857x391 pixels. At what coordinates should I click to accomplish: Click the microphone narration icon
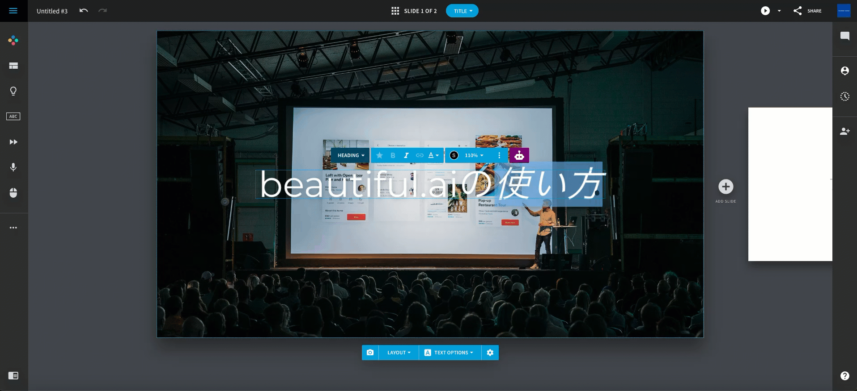pyautogui.click(x=13, y=167)
